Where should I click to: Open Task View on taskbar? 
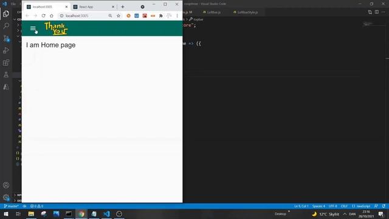(18, 214)
